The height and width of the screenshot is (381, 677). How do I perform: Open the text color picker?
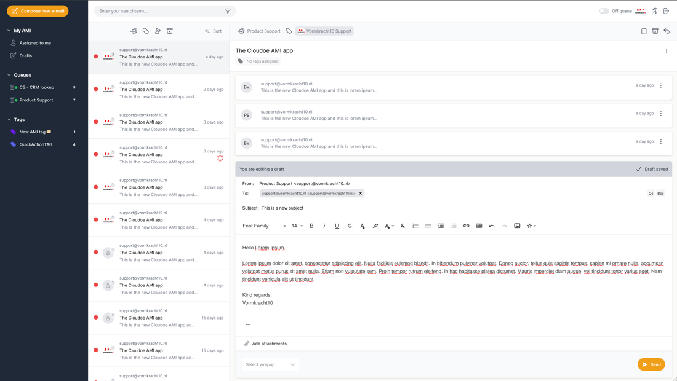(363, 226)
